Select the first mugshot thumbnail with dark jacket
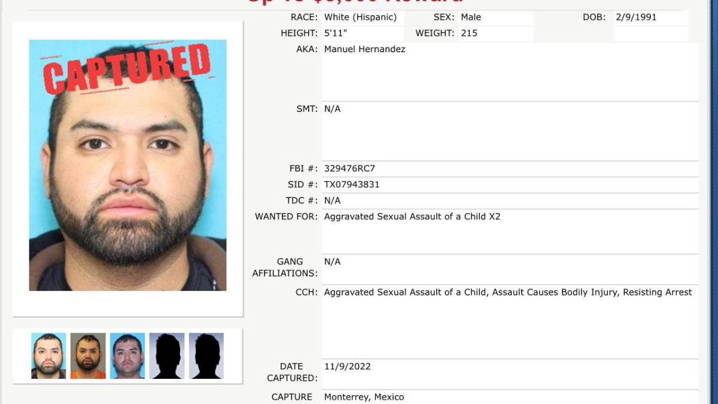Screen dimensions: 718x404 click(x=48, y=356)
